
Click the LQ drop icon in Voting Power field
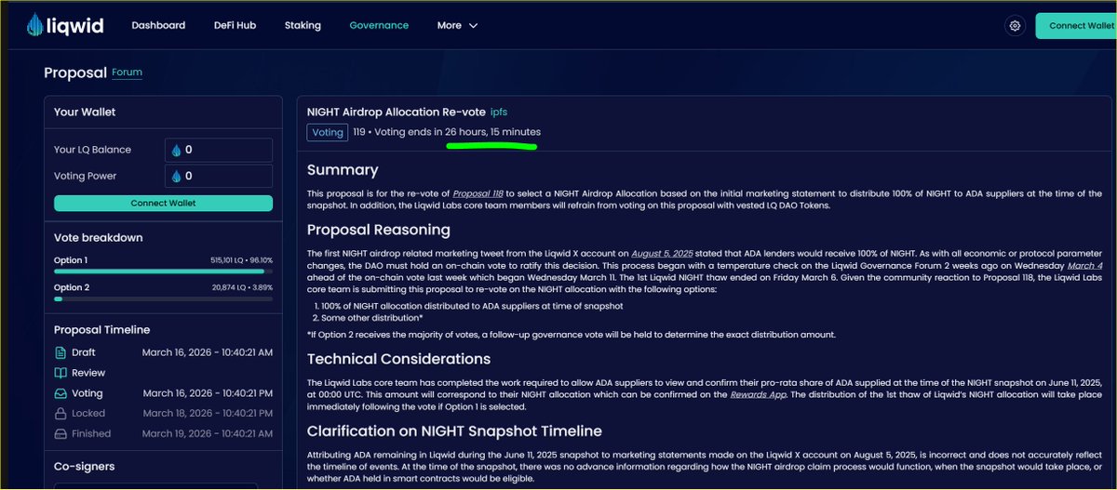pyautogui.click(x=176, y=176)
